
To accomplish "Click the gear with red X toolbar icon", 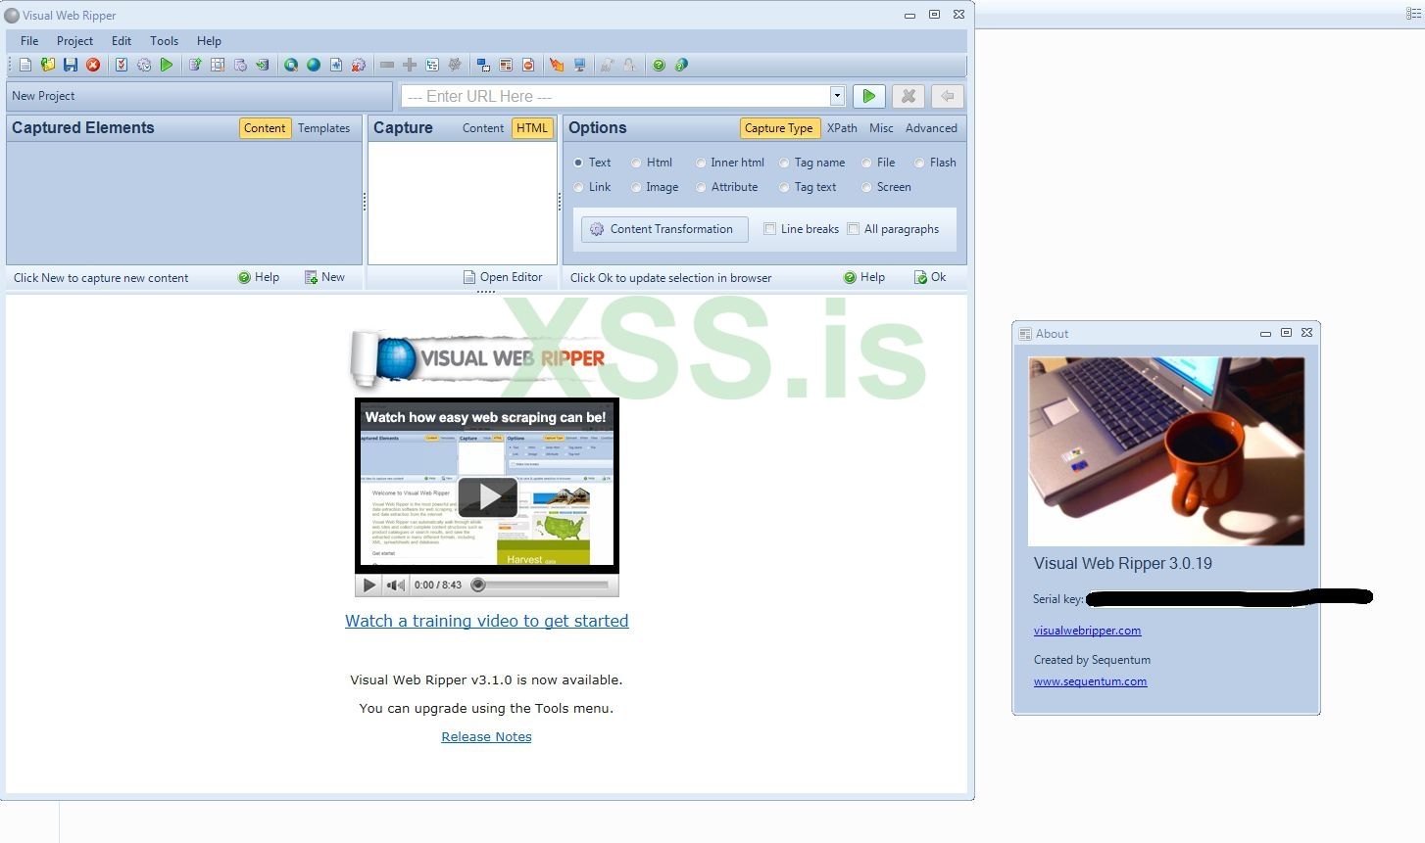I will (x=359, y=65).
